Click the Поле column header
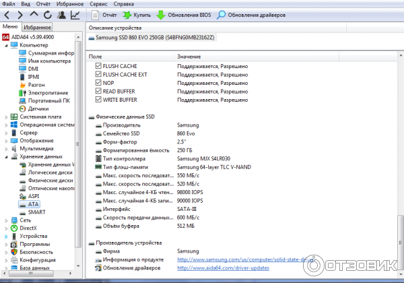 point(131,57)
